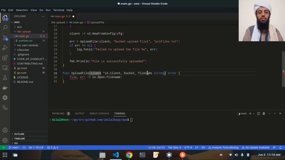Expand the OUTLINE section
Viewport: 285px width, 160px height.
pos(19,134)
